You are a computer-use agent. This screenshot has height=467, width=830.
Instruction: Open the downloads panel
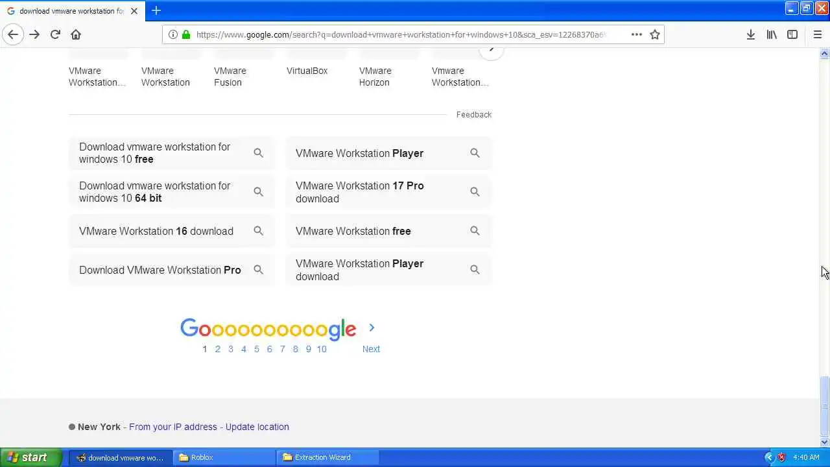pyautogui.click(x=750, y=34)
